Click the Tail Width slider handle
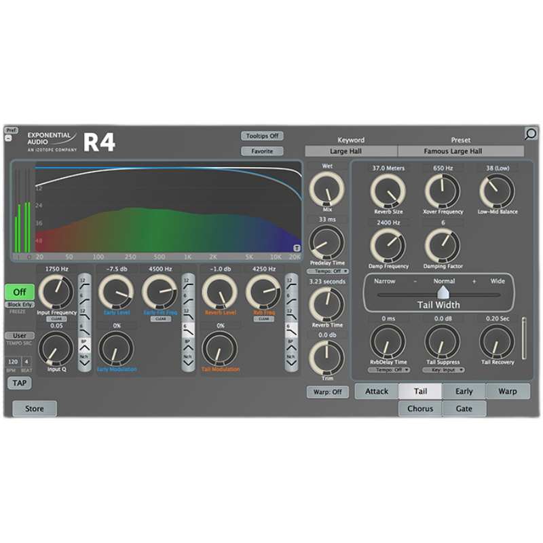 pos(443,293)
